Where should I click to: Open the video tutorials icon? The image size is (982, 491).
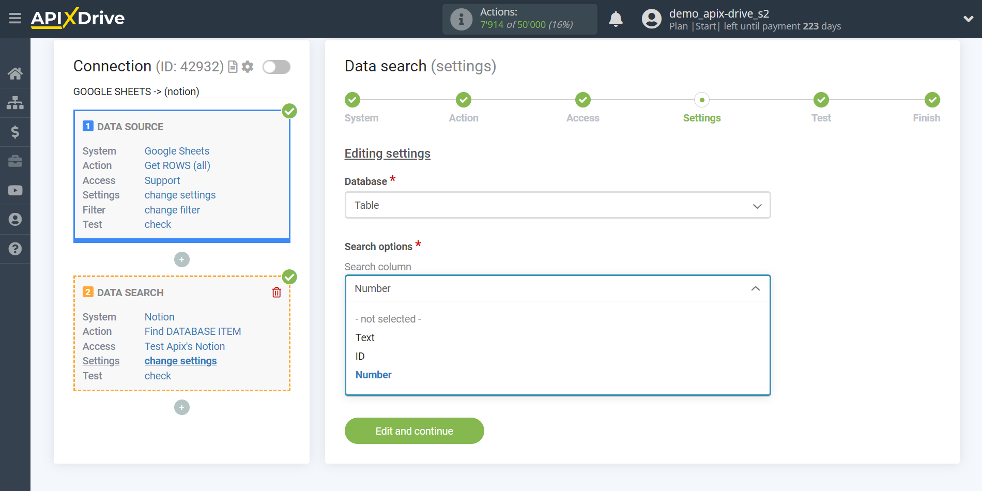[x=15, y=190]
